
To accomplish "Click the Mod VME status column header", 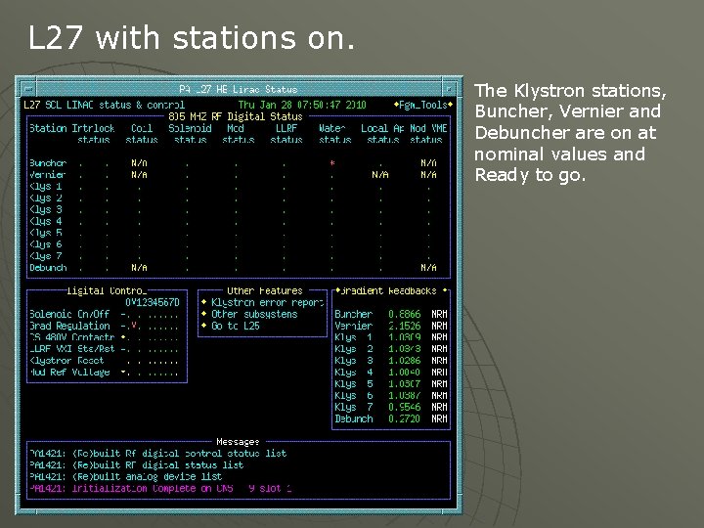I will pyautogui.click(x=428, y=134).
